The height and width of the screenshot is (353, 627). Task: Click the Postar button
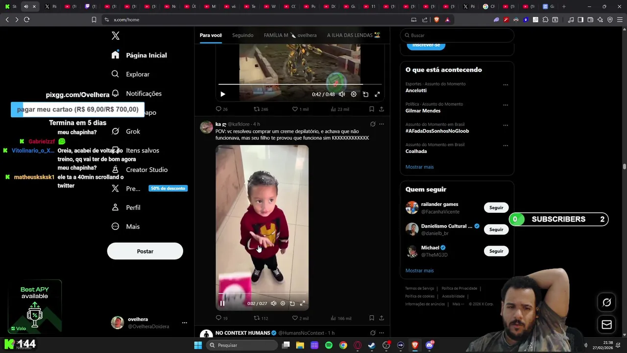(x=145, y=251)
